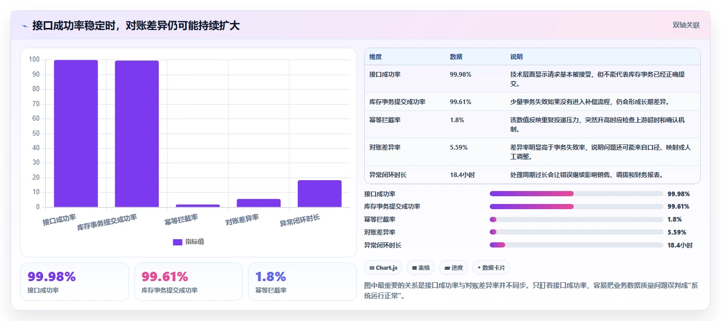Select the Chart.js chip
Screen dimensions: 721x321
383,268
